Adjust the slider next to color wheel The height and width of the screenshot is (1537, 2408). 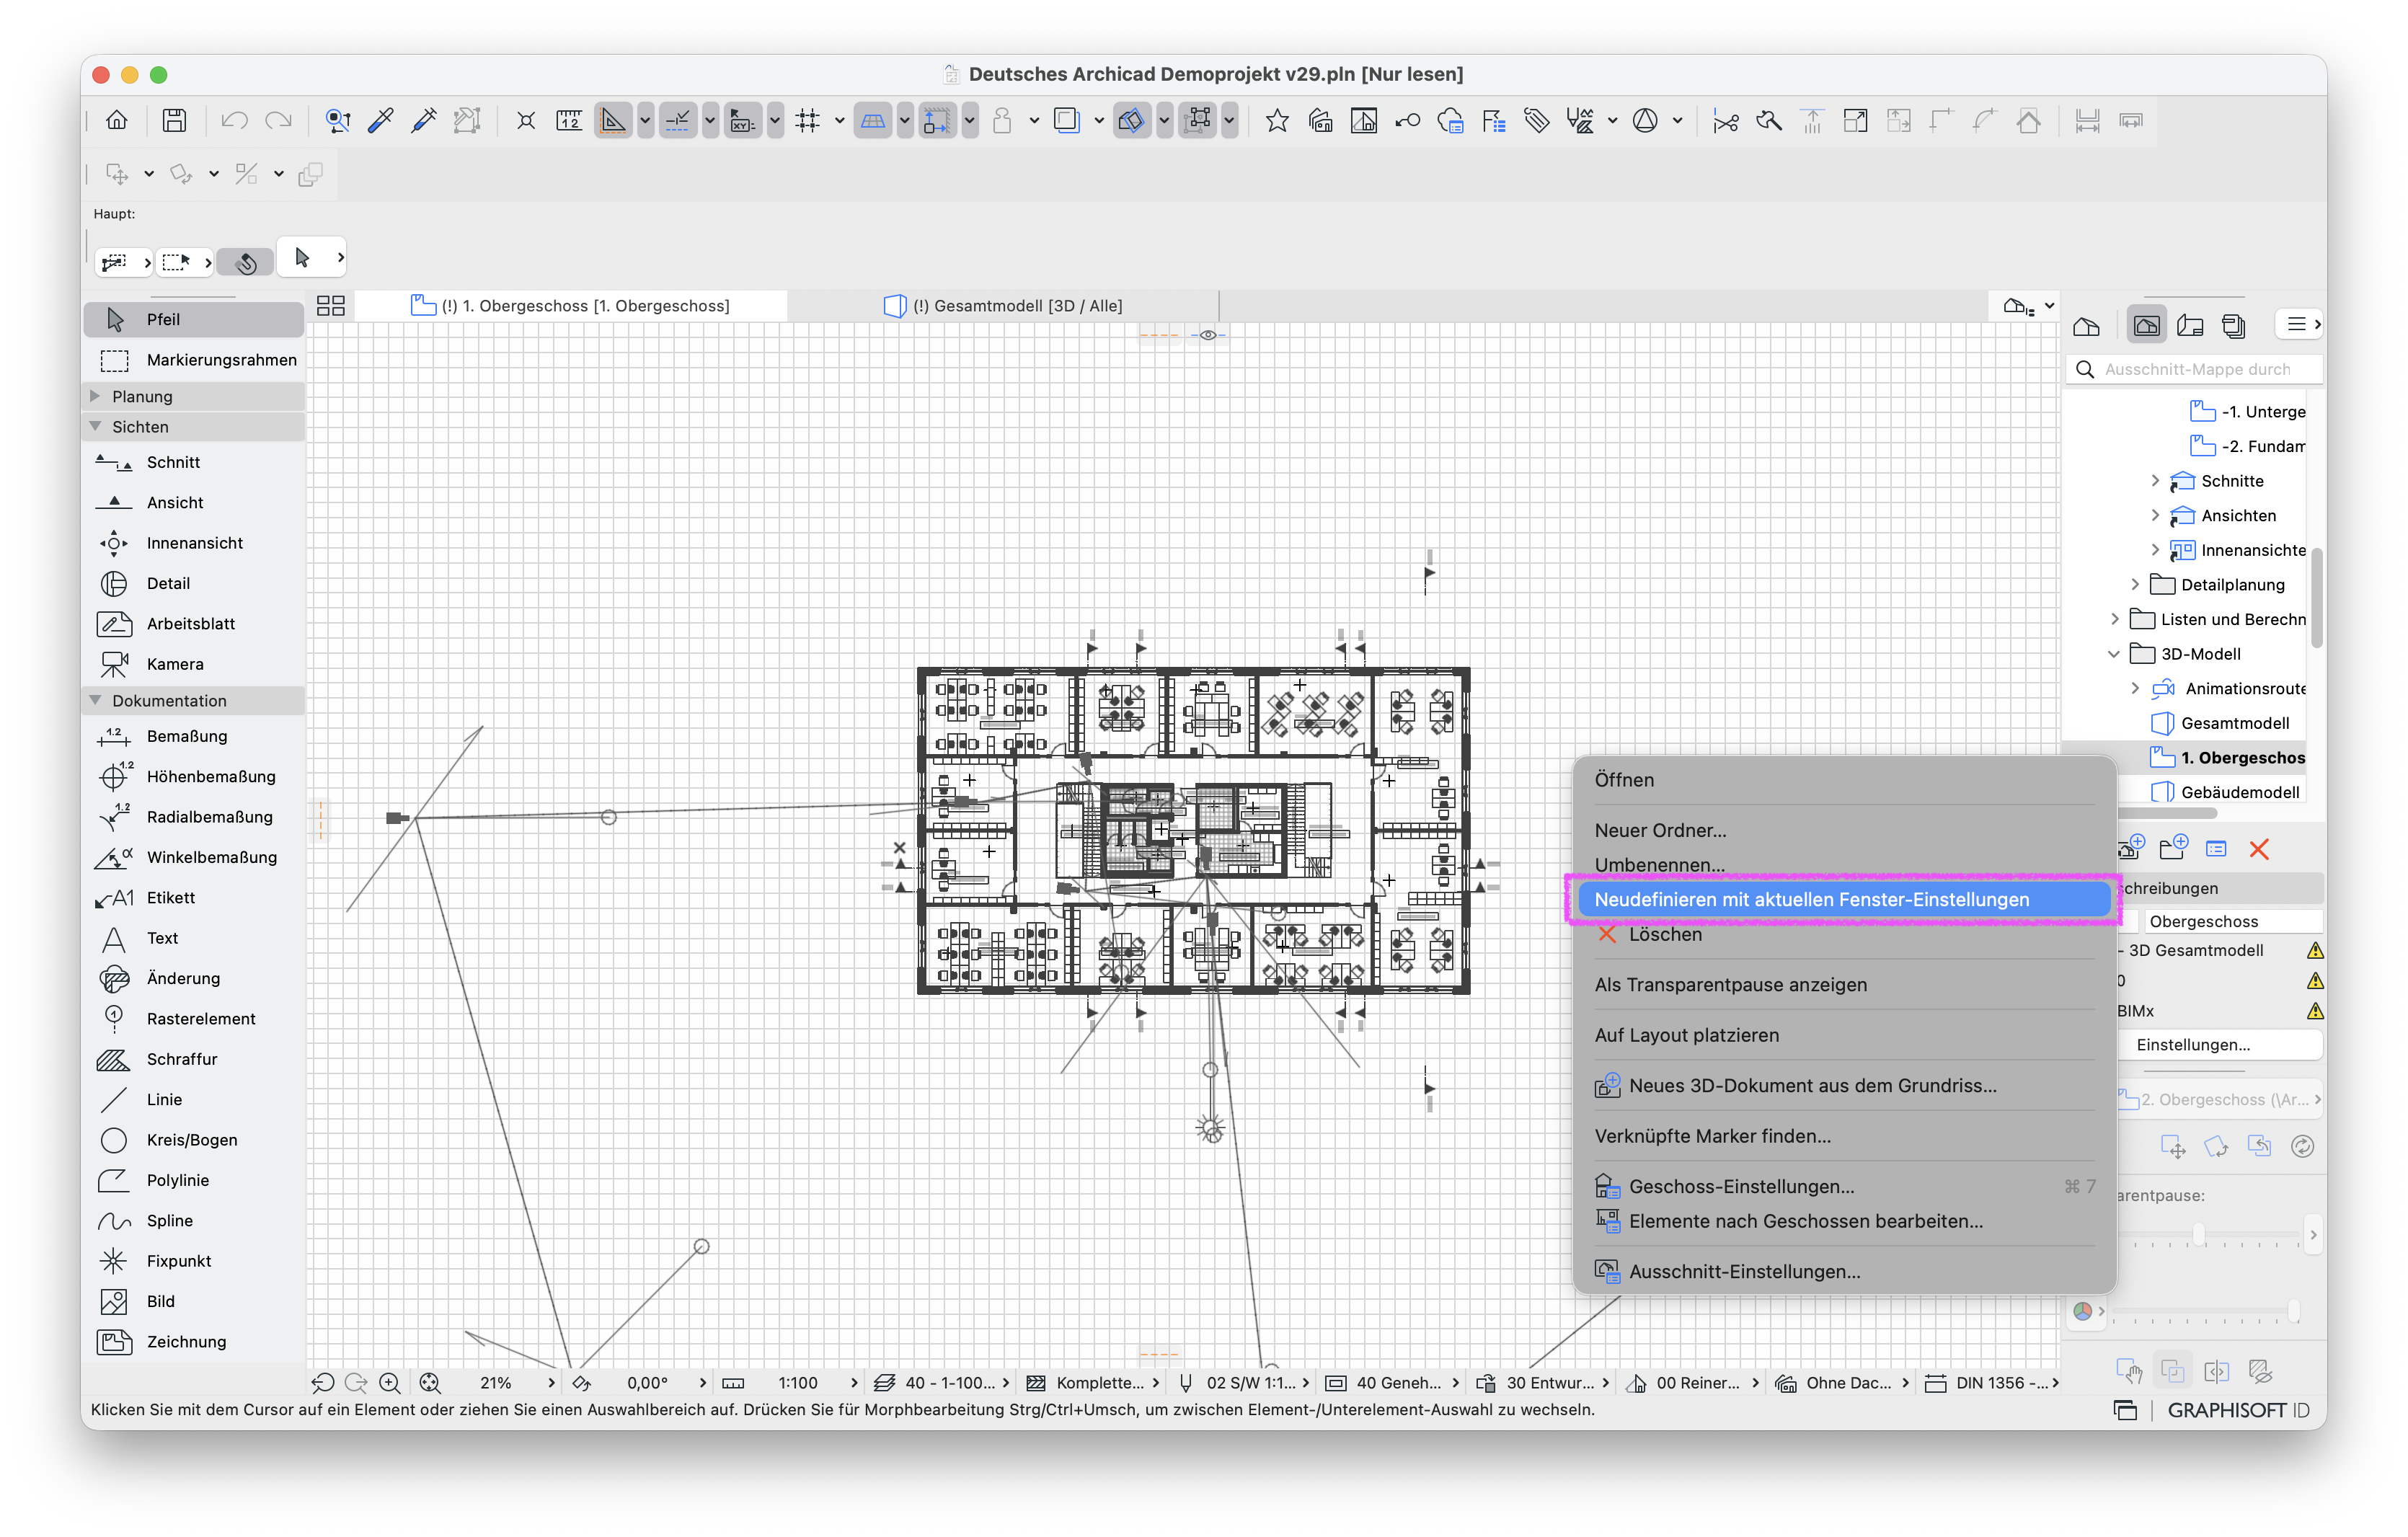pyautogui.click(x=2293, y=1311)
